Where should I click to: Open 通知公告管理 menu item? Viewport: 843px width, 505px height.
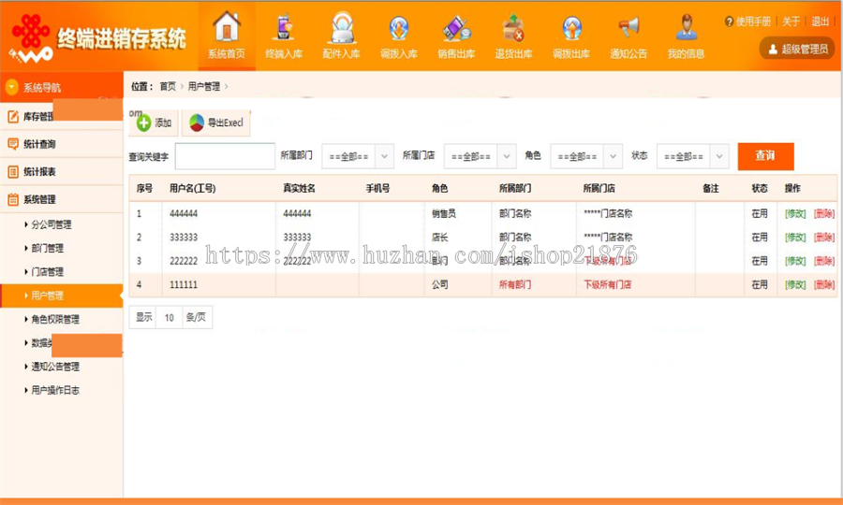[x=55, y=367]
